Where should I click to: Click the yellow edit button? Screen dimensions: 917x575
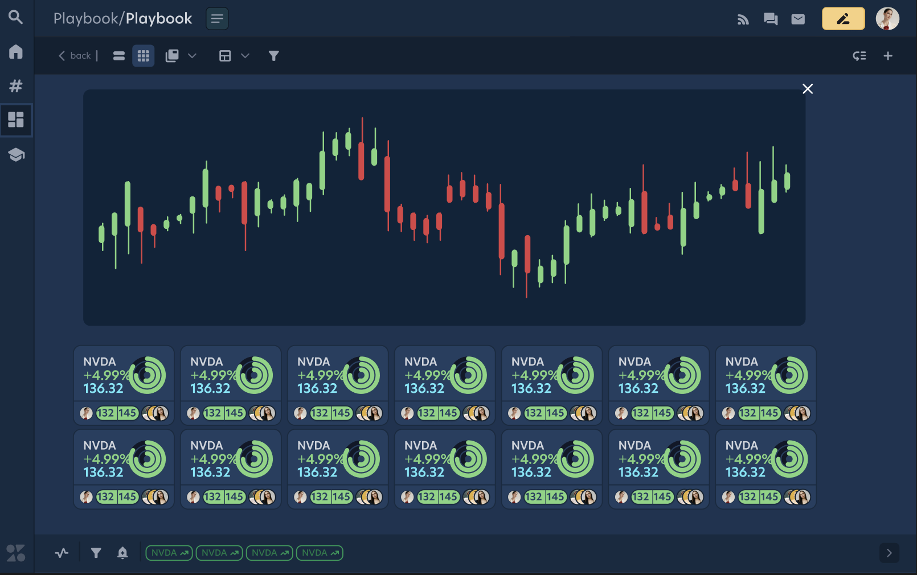point(844,19)
